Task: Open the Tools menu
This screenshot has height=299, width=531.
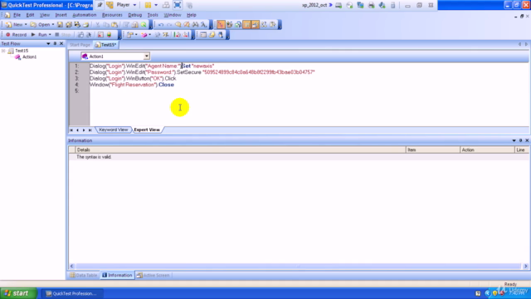Action: pos(153,15)
